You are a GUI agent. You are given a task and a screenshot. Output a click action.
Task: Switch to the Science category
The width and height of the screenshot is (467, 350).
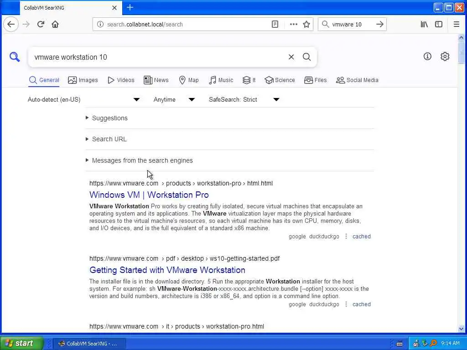point(280,80)
